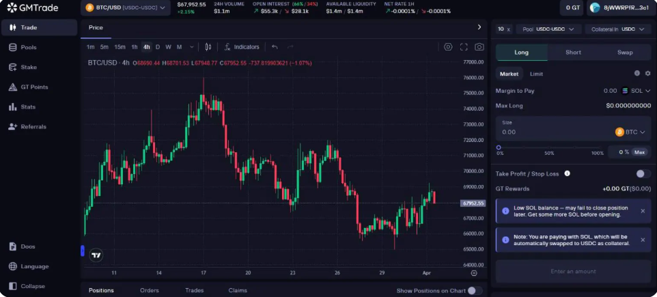Undo the last chart action

pyautogui.click(x=275, y=47)
